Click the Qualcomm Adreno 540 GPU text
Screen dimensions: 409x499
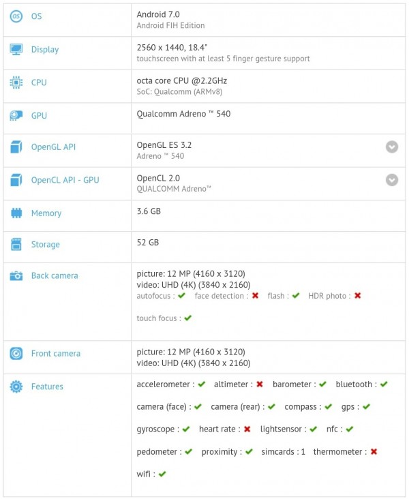point(183,114)
